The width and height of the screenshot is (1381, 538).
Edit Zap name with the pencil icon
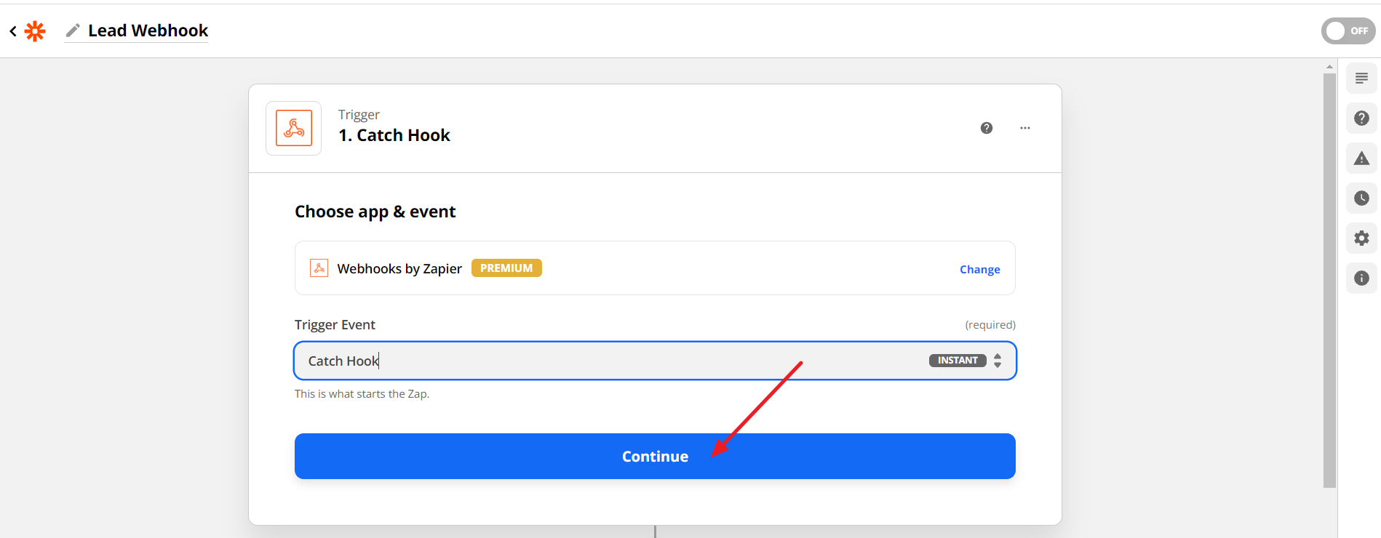[x=73, y=31]
